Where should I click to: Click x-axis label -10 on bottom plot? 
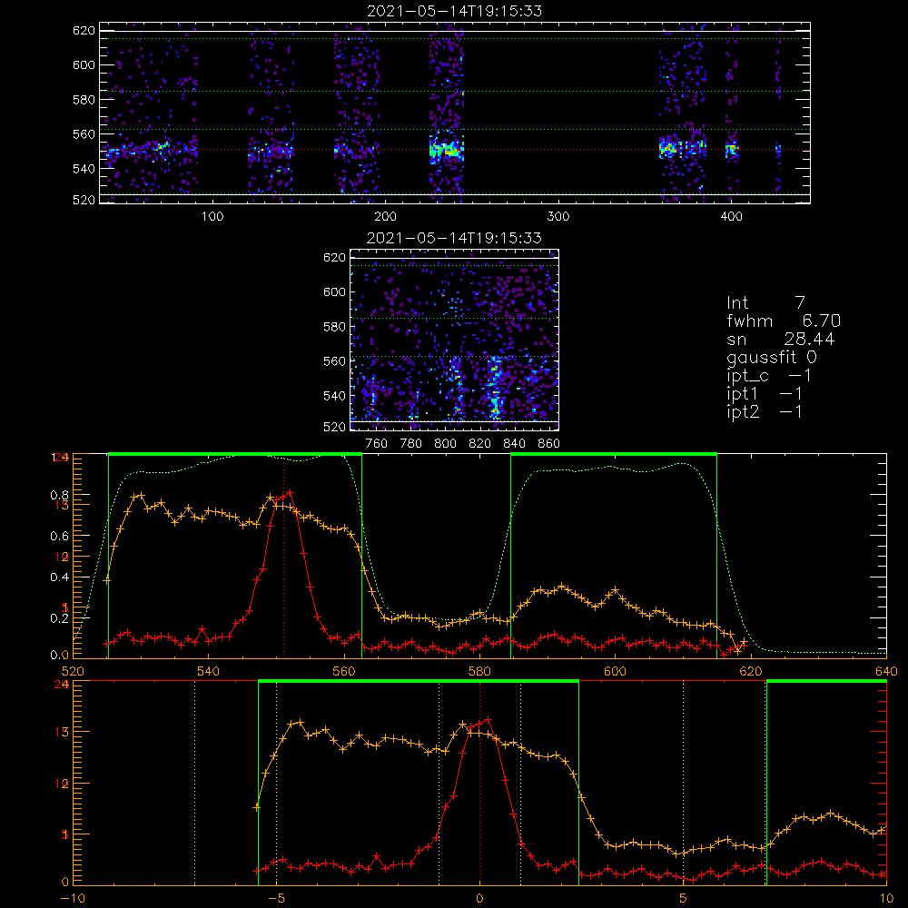click(73, 898)
